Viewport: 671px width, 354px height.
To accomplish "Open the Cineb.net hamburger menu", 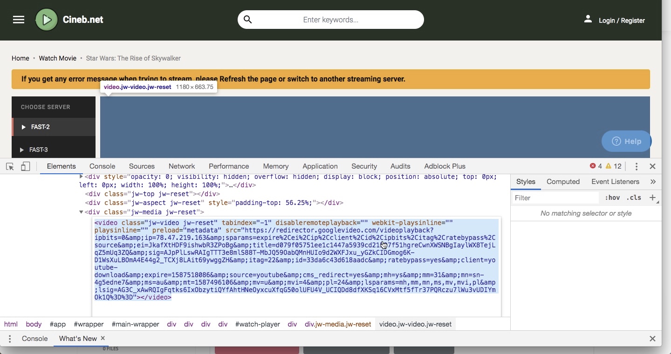I will (x=19, y=20).
